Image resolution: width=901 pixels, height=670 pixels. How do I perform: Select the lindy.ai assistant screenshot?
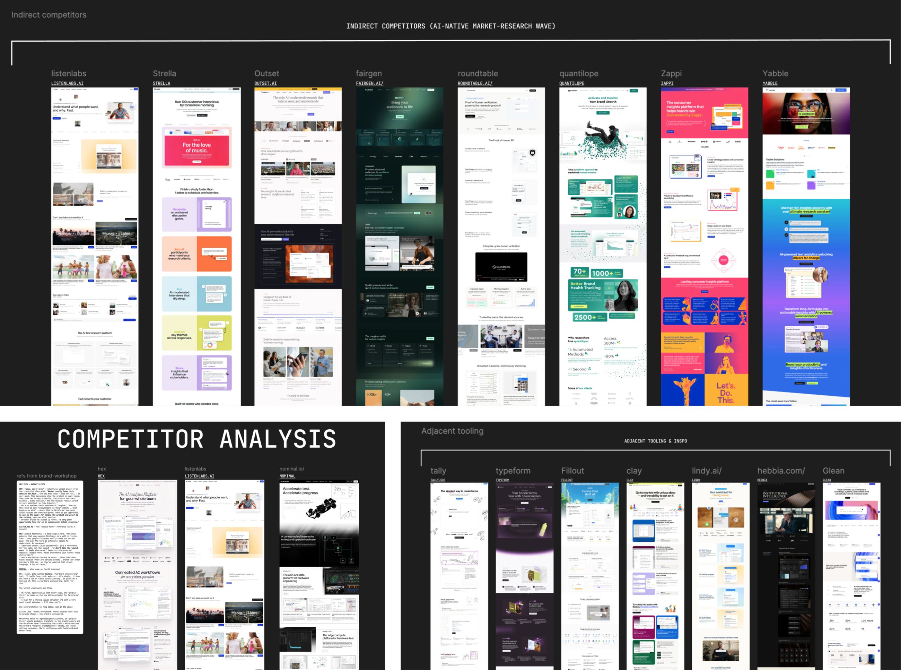(x=721, y=576)
